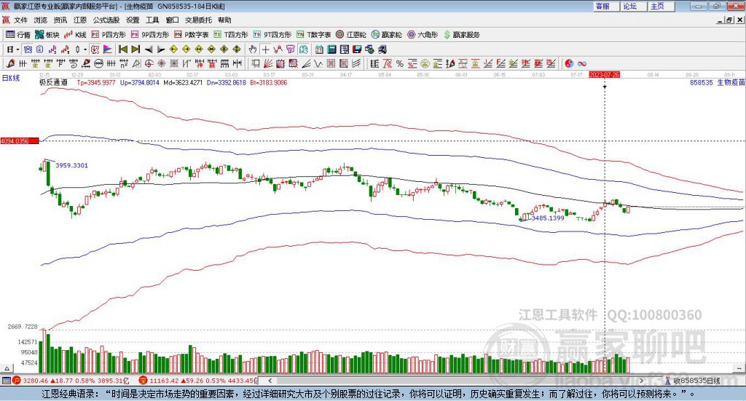Open the 江恩轮 Gann wheel
The width and height of the screenshot is (746, 401).
[x=351, y=35]
